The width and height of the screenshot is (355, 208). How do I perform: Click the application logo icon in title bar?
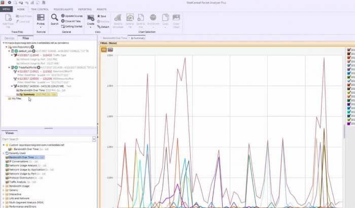[2, 3]
